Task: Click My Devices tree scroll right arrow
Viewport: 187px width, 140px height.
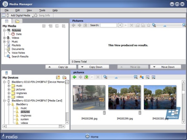Action: (64, 126)
